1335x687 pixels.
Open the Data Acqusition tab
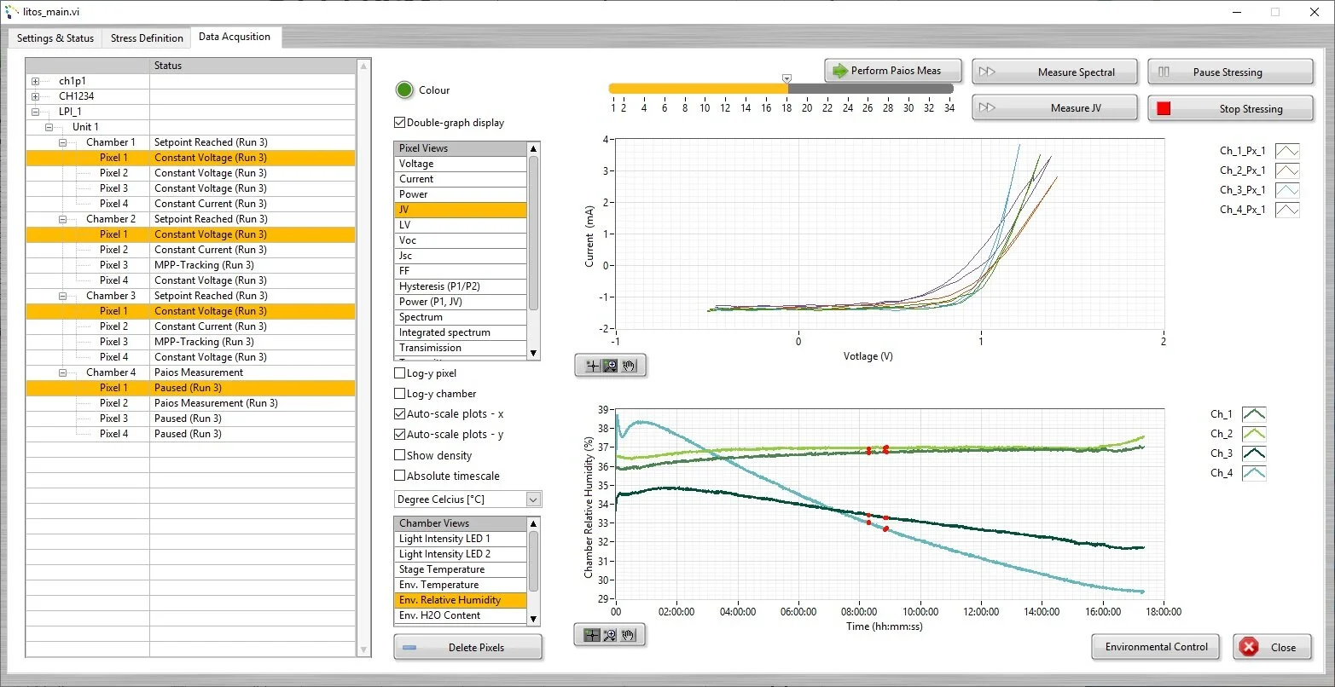(235, 37)
